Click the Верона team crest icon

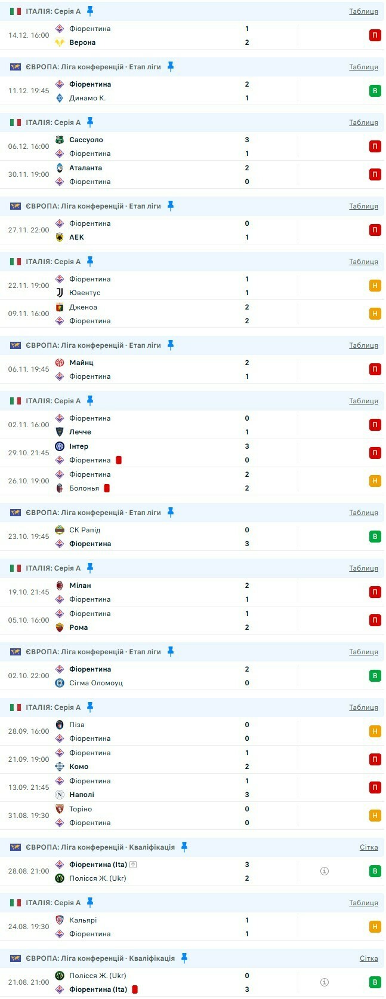click(x=60, y=42)
